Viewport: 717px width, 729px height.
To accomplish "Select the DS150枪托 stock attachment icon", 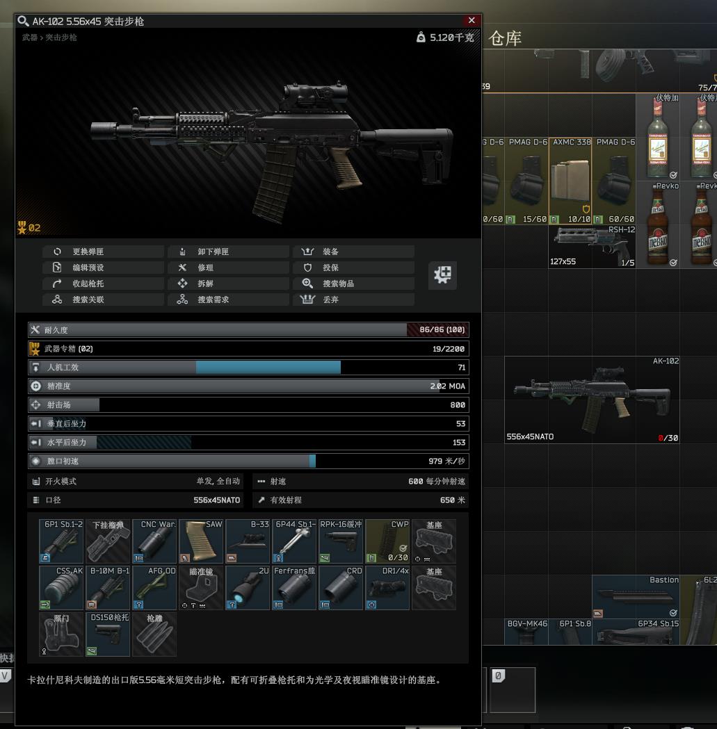I will pyautogui.click(x=108, y=634).
